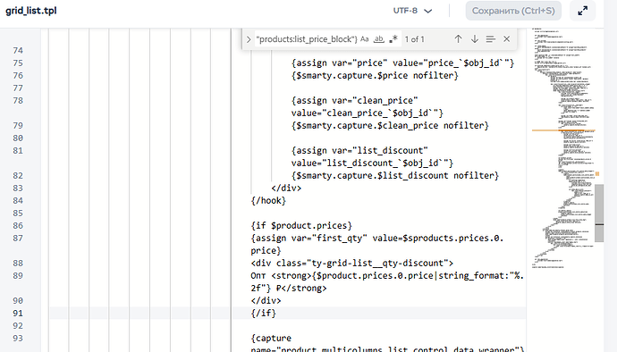617x352 pixels.
Task: Click line number 84
Action: pyautogui.click(x=18, y=201)
